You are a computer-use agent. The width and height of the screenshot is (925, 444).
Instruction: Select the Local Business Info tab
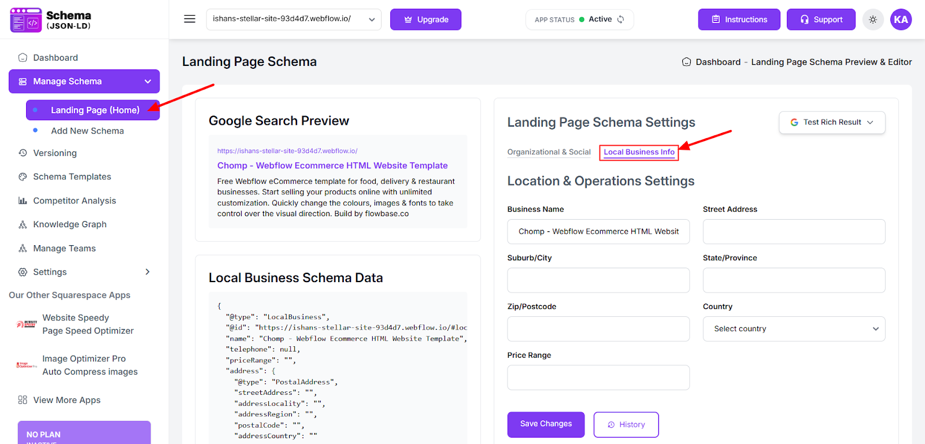tap(639, 152)
